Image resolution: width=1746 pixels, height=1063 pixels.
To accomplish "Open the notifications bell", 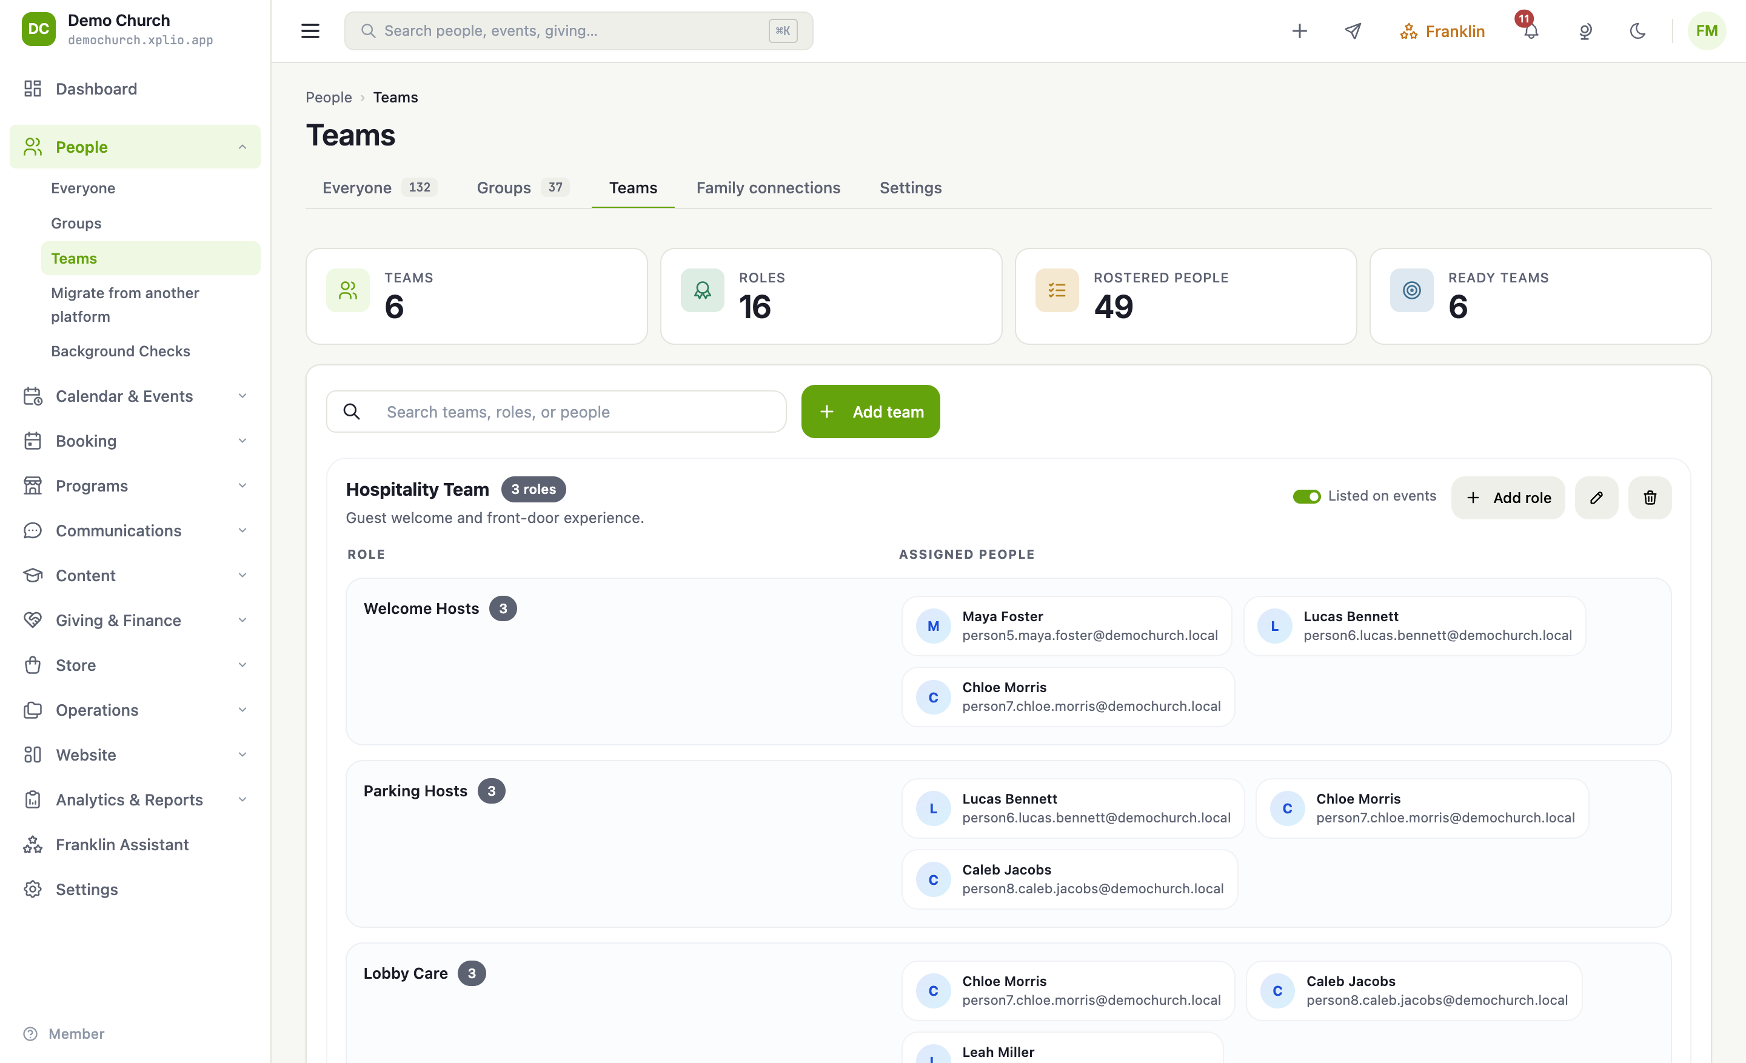I will click(1531, 31).
